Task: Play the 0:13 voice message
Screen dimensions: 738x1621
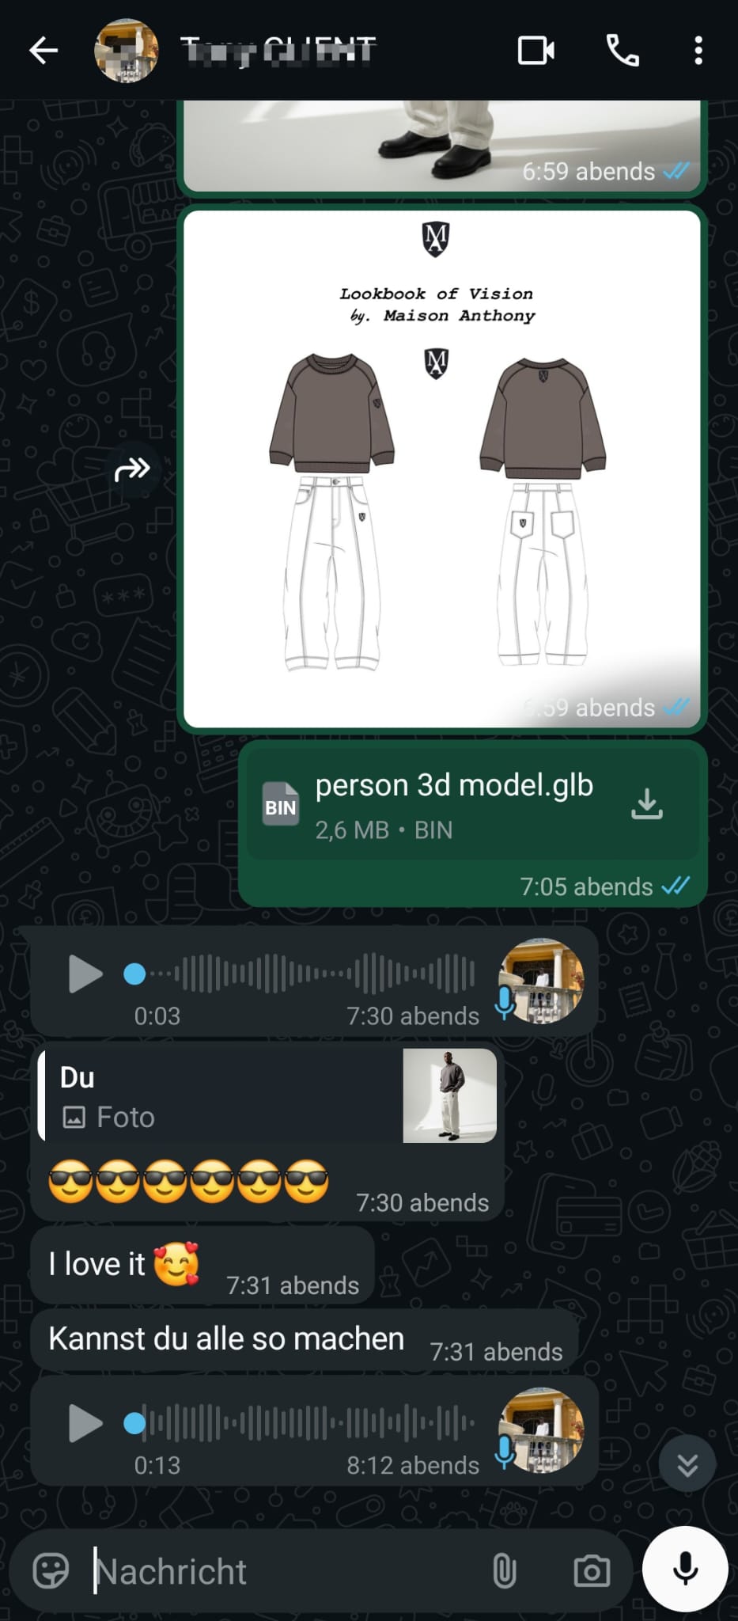Action: tap(85, 1423)
